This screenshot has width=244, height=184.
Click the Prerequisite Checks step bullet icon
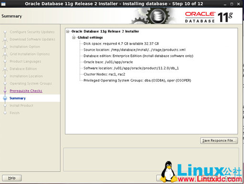point(5,91)
